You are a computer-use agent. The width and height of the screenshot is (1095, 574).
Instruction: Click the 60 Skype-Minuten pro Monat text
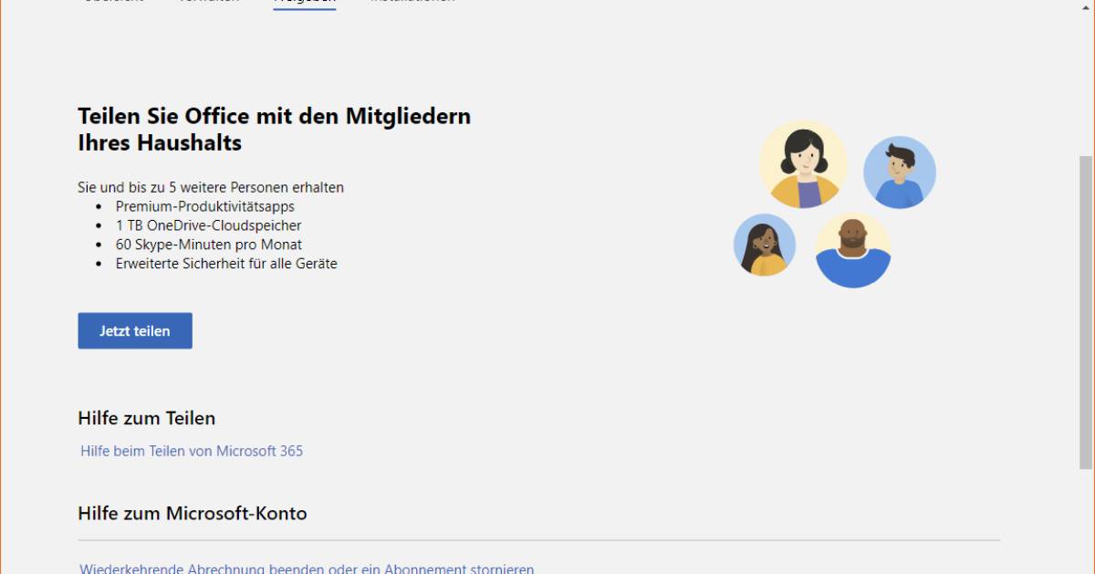pyautogui.click(x=208, y=245)
